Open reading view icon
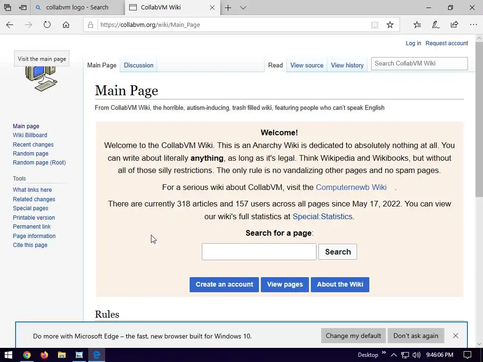 point(375,25)
